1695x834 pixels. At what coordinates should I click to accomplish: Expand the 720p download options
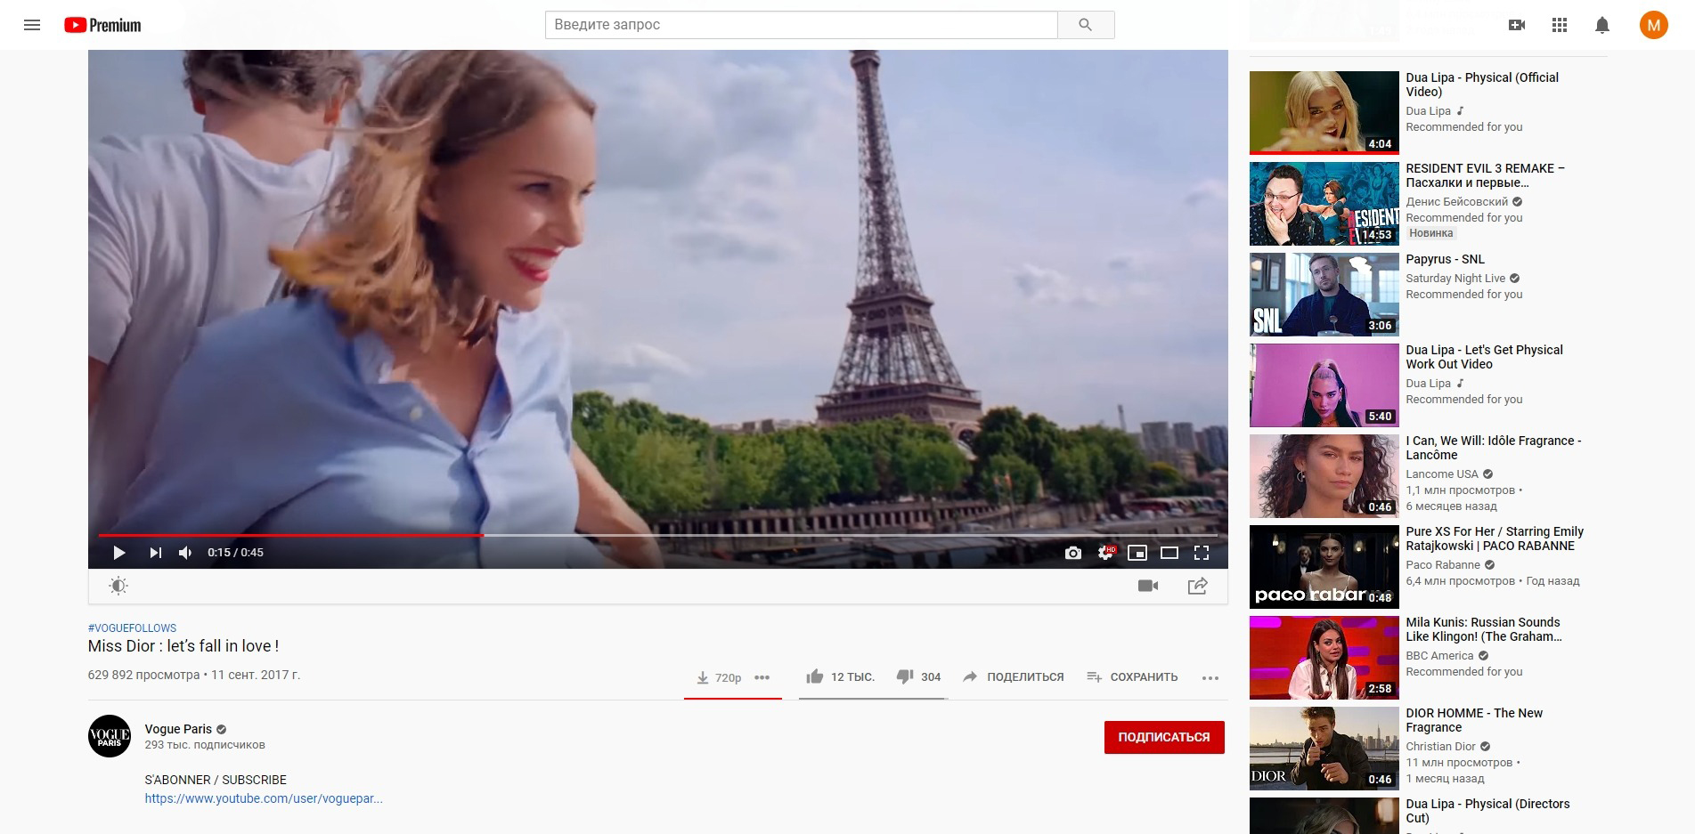762,677
